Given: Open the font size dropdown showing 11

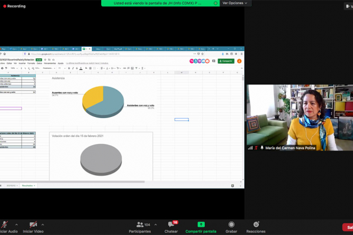Looking at the screenshot, I should (x=62, y=68).
